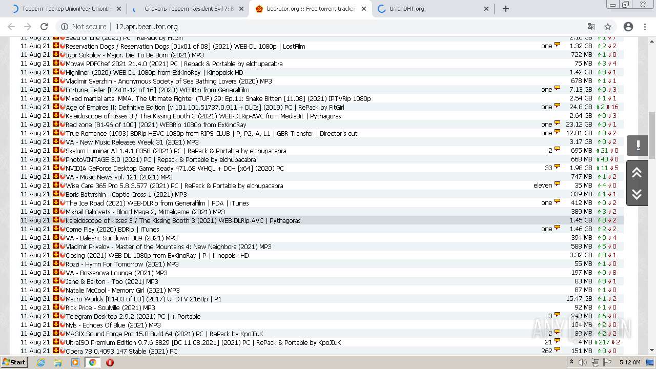The height and width of the screenshot is (369, 656).
Task: Open Vladimir Sverzhin Anonymous Society MP3 link
Action: [x=169, y=81]
